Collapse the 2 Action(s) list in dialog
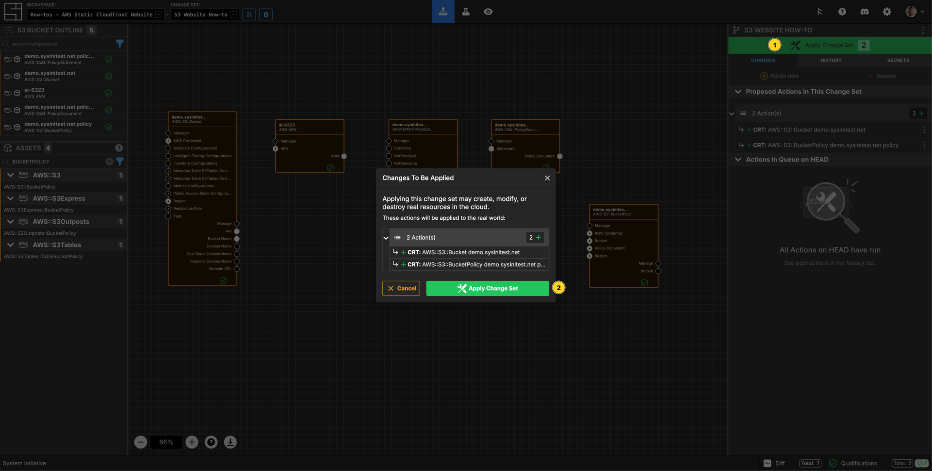The image size is (932, 471). point(386,238)
